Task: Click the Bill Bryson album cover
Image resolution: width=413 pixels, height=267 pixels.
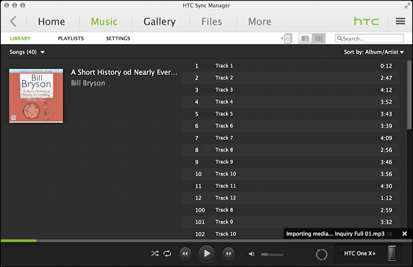Action: pos(36,96)
